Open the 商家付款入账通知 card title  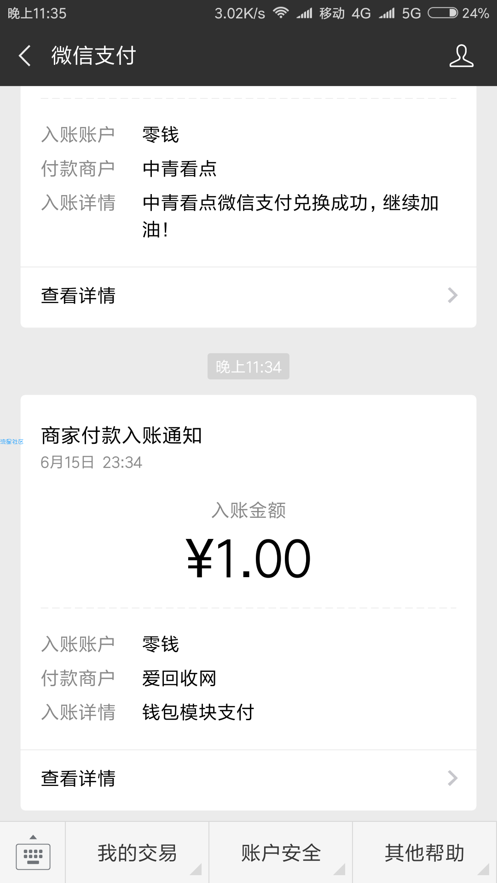(121, 436)
